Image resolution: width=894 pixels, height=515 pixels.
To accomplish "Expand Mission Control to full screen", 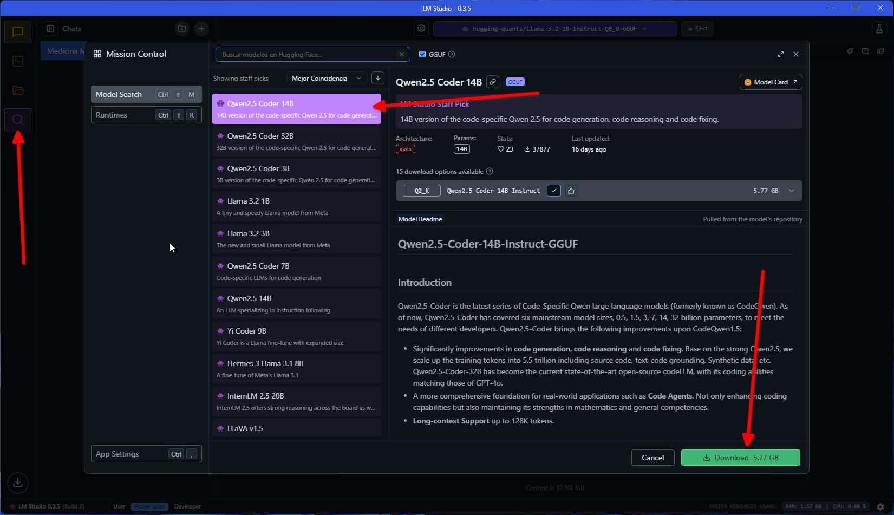I will pos(780,54).
